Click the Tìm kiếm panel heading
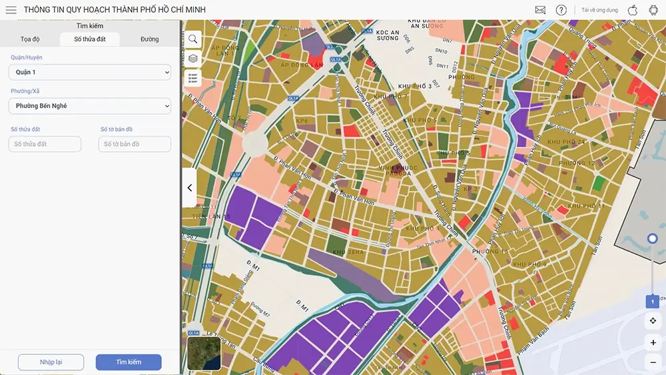The image size is (666, 375). pos(90,26)
